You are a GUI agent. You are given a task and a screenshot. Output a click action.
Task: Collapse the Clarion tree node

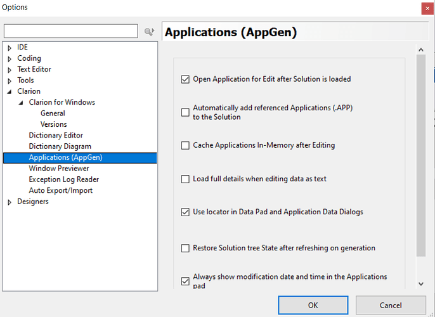[10, 91]
